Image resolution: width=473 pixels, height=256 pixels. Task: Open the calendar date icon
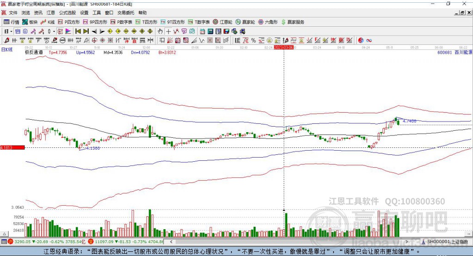point(202,31)
